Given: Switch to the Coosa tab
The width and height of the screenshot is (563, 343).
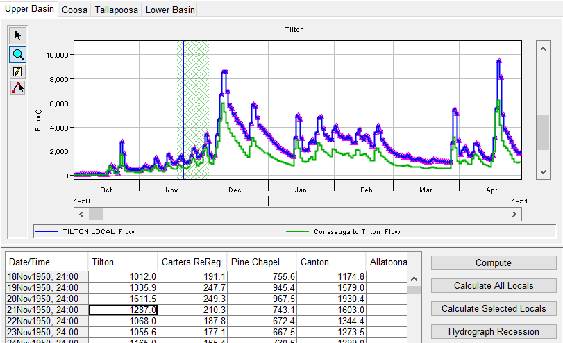Looking at the screenshot, I should tap(74, 10).
